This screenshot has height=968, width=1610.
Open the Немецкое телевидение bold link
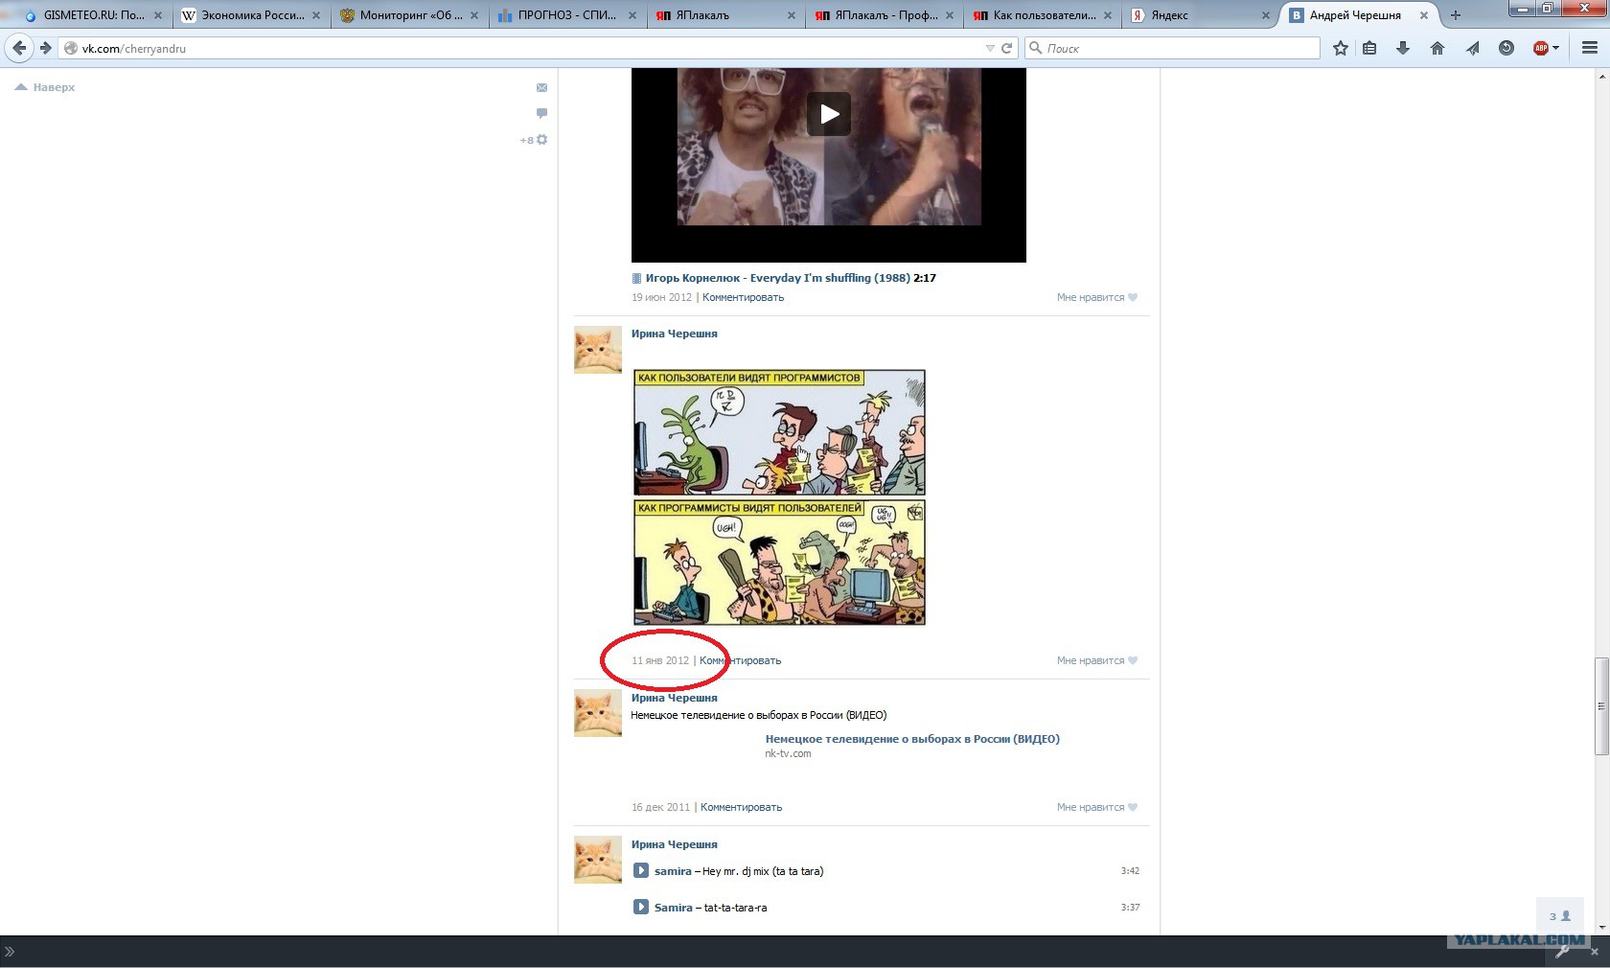(x=912, y=739)
